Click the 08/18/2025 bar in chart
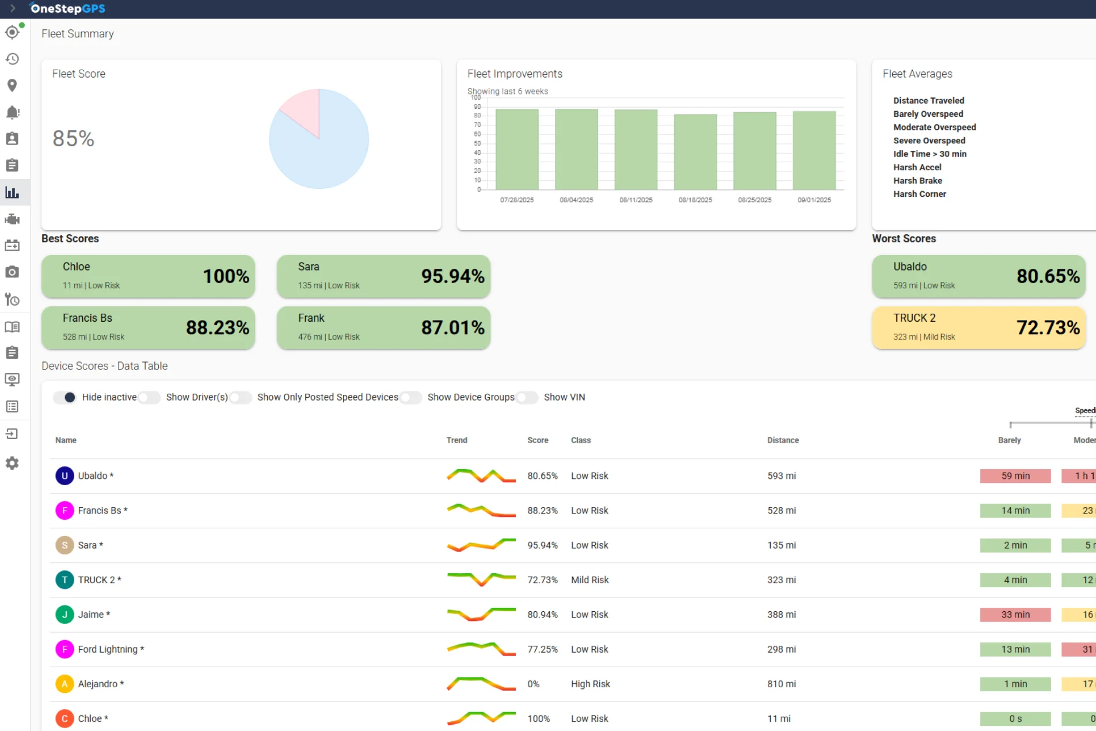 click(x=695, y=152)
